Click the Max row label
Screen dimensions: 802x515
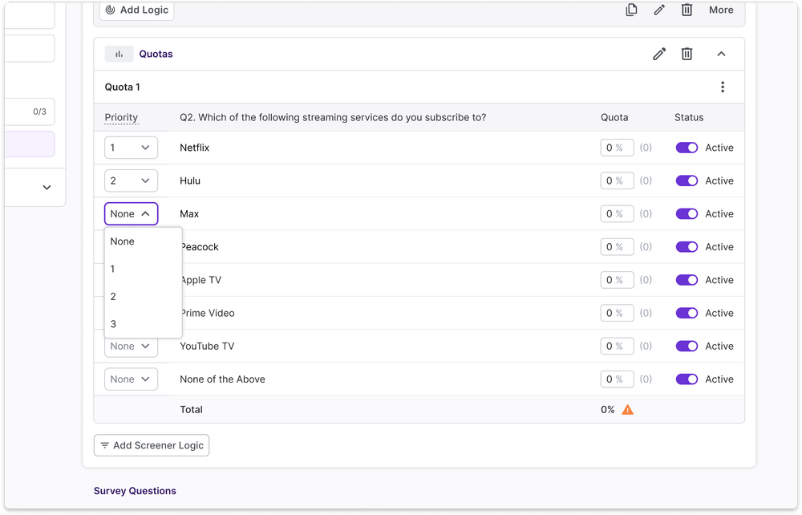coord(189,213)
